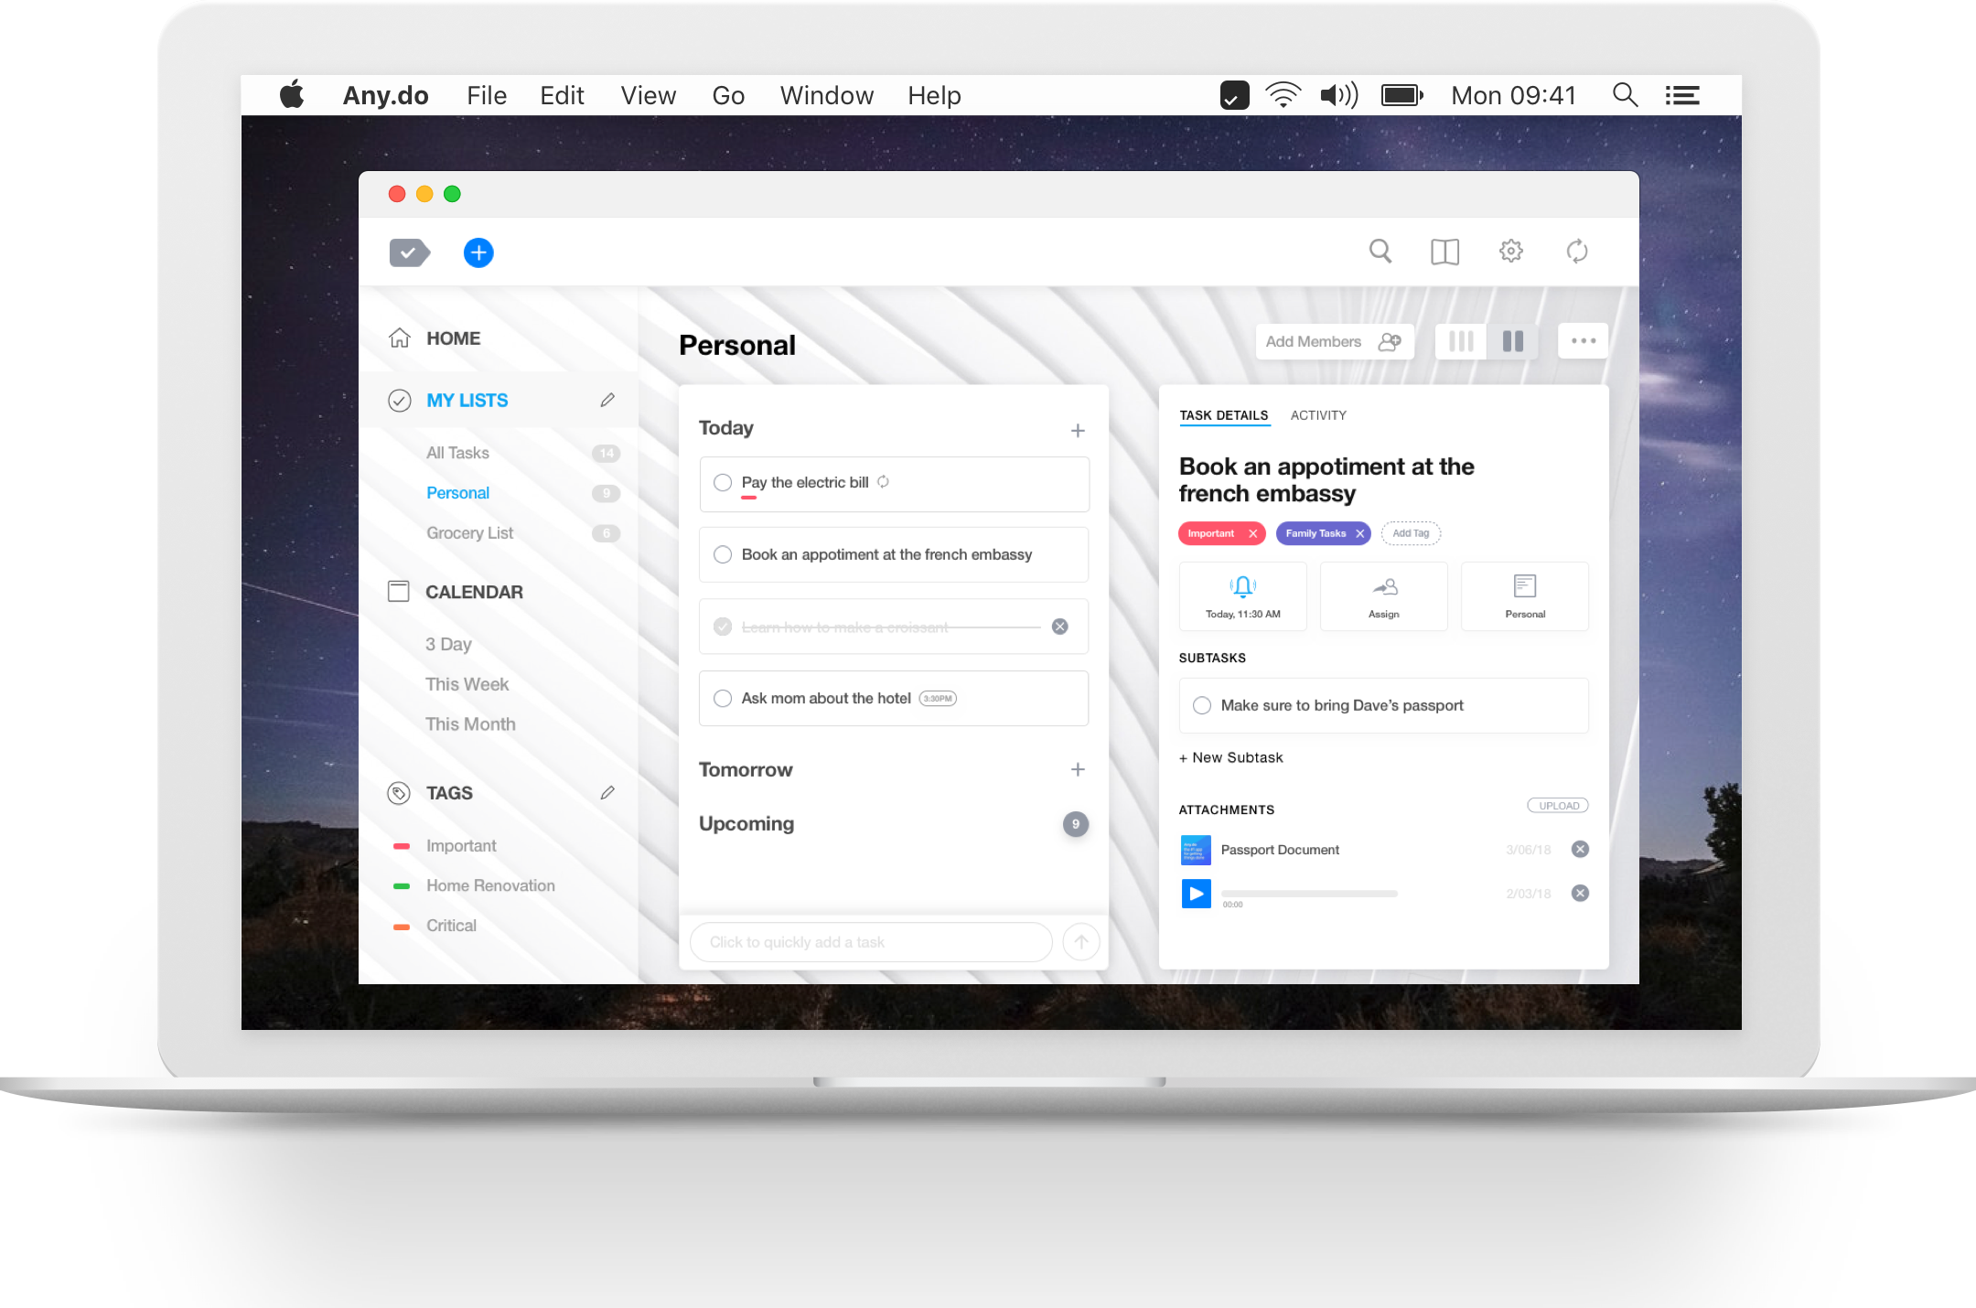Click the video playback control icon
The image size is (1976, 1308).
tap(1196, 894)
